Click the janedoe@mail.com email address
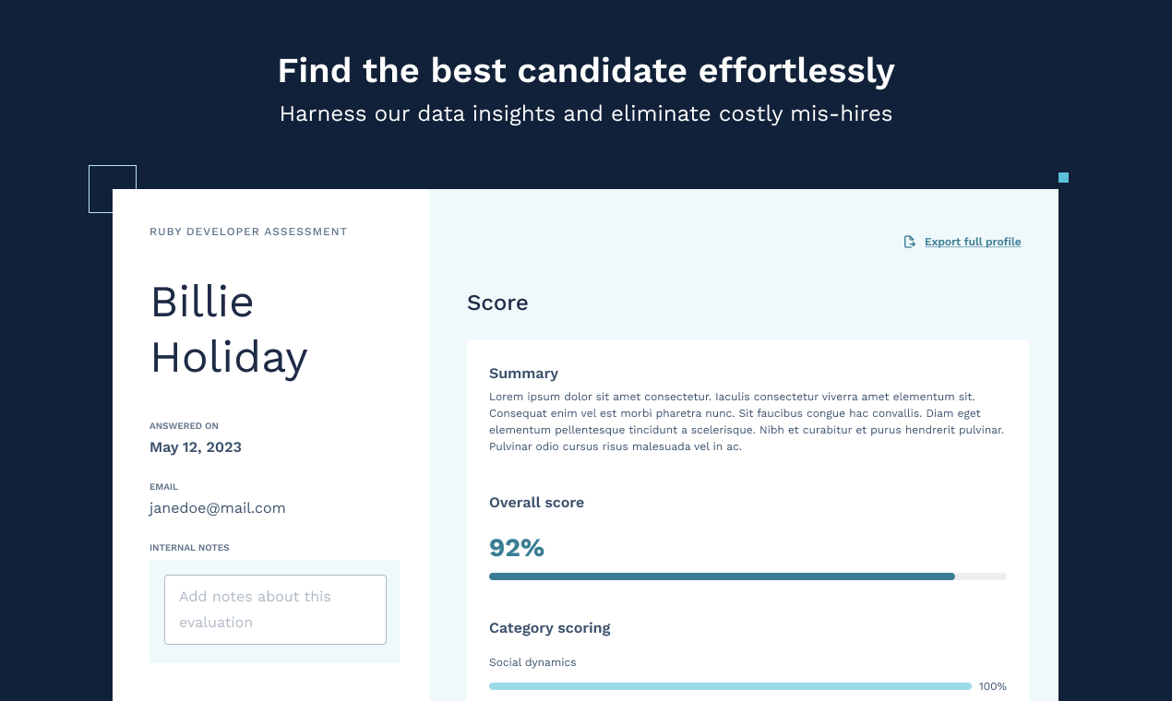The height and width of the screenshot is (701, 1172). pos(218,508)
